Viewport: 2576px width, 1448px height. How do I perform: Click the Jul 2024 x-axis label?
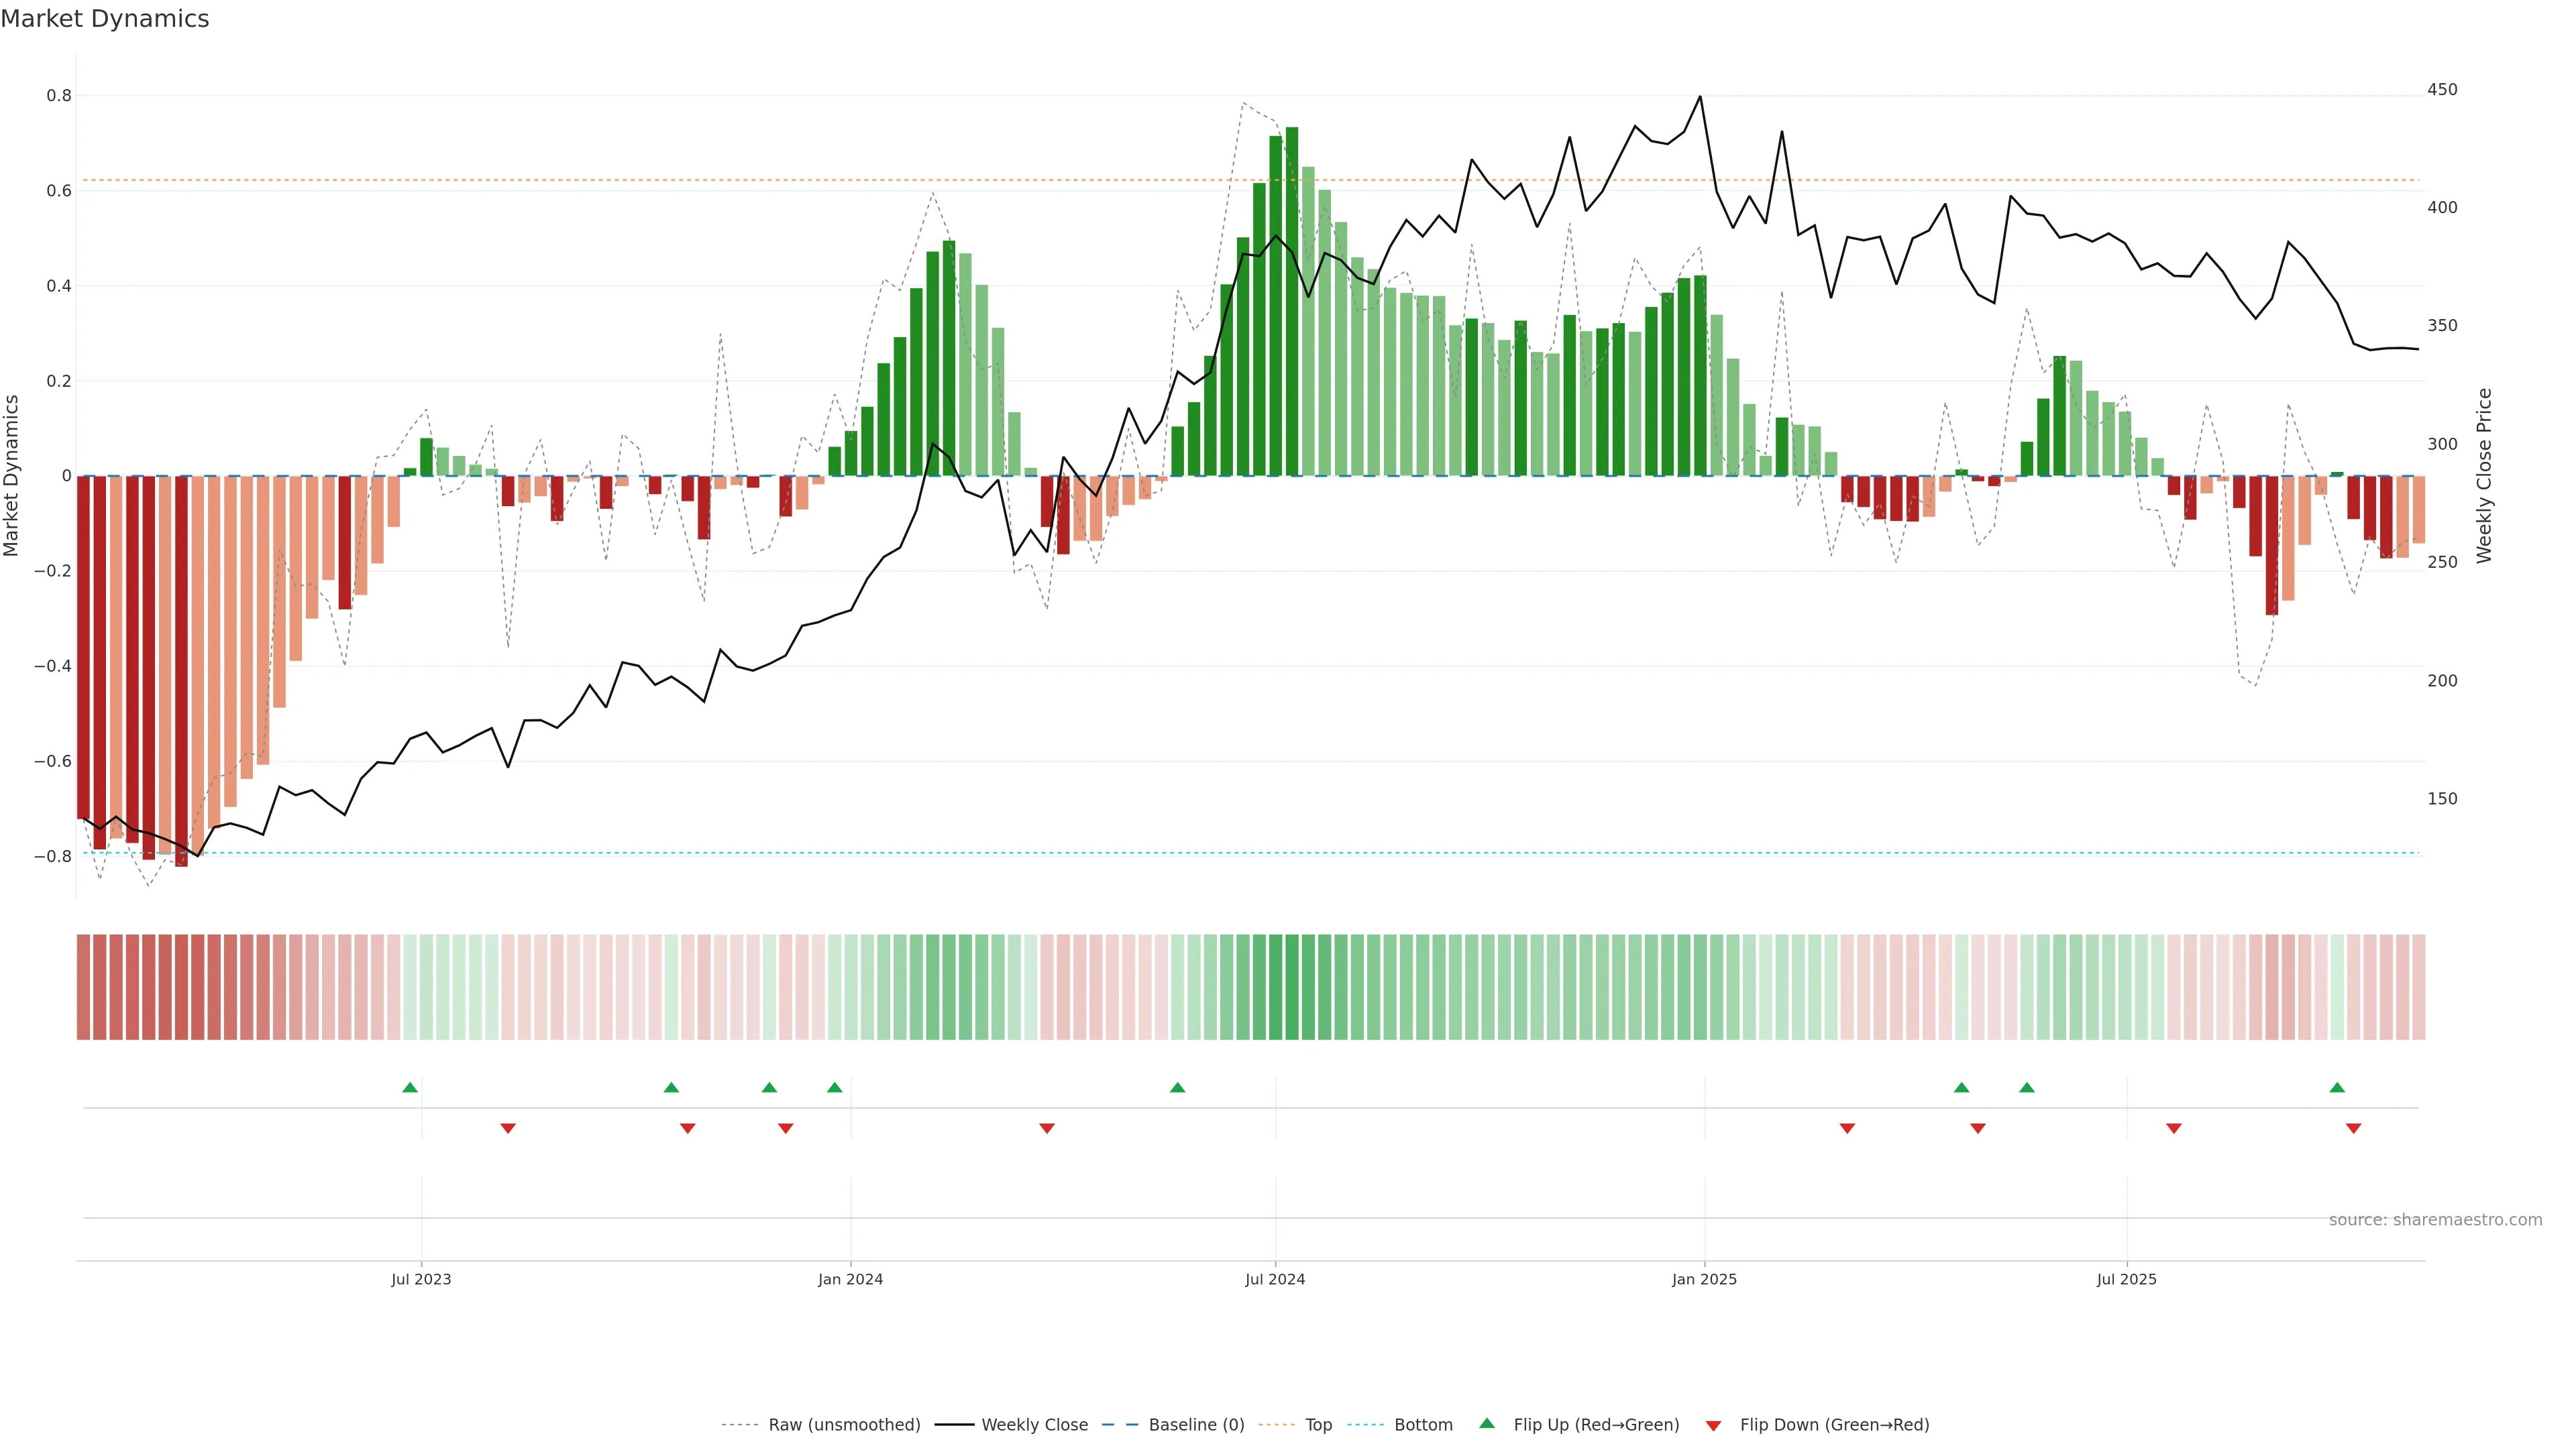1275,1279
